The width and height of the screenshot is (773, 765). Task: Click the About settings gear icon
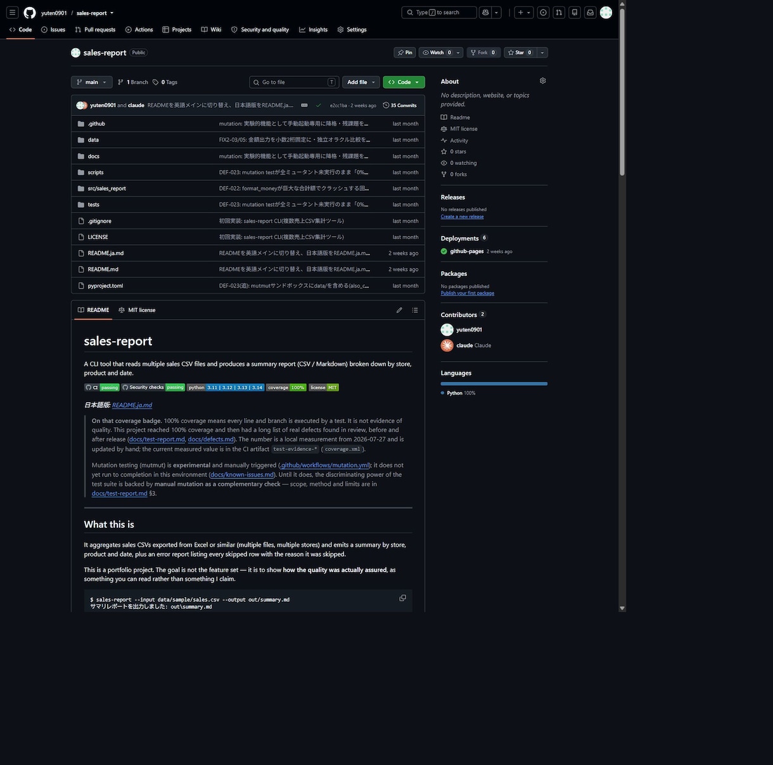tap(543, 81)
